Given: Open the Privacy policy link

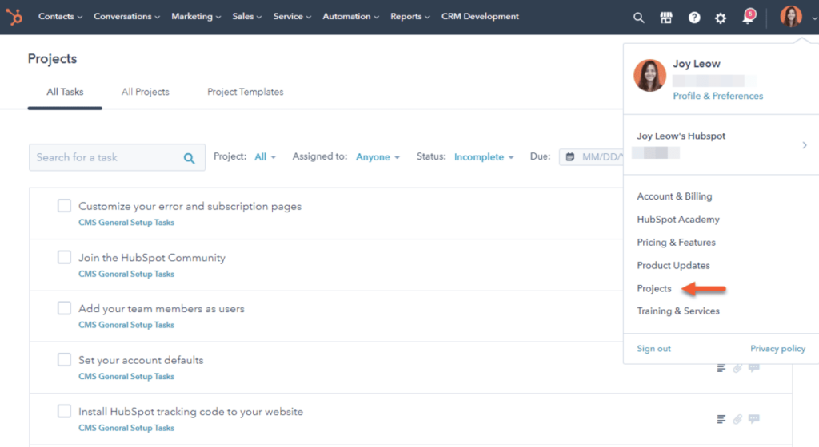Looking at the screenshot, I should coord(777,349).
